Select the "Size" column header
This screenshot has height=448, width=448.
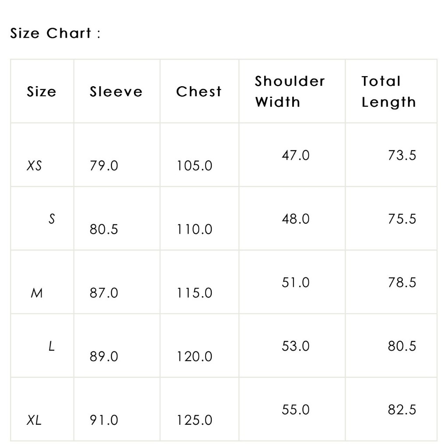pyautogui.click(x=42, y=91)
